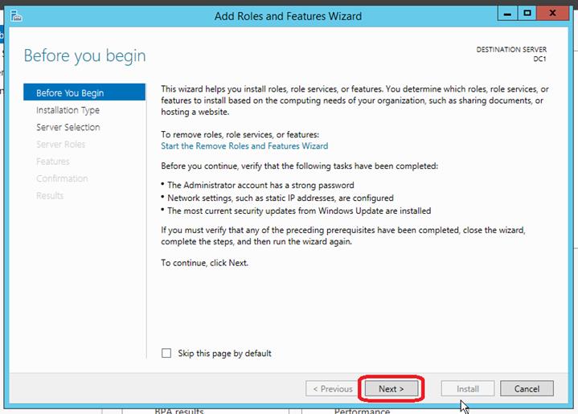Screen dimensions: 578x414
Task: Click the wizard icon in the title bar
Action: pyautogui.click(x=16, y=16)
